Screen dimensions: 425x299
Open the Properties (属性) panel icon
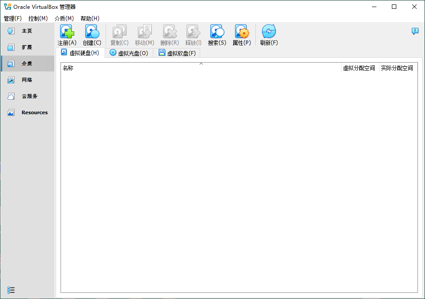pyautogui.click(x=242, y=32)
